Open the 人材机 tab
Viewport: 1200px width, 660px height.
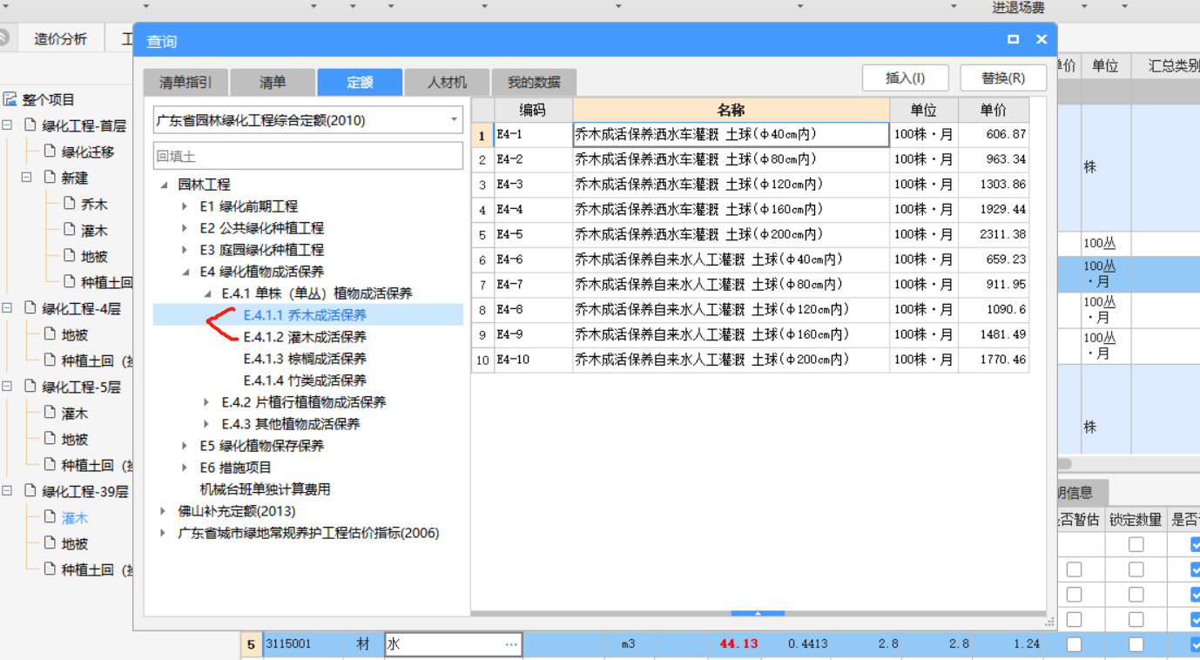[x=447, y=82]
